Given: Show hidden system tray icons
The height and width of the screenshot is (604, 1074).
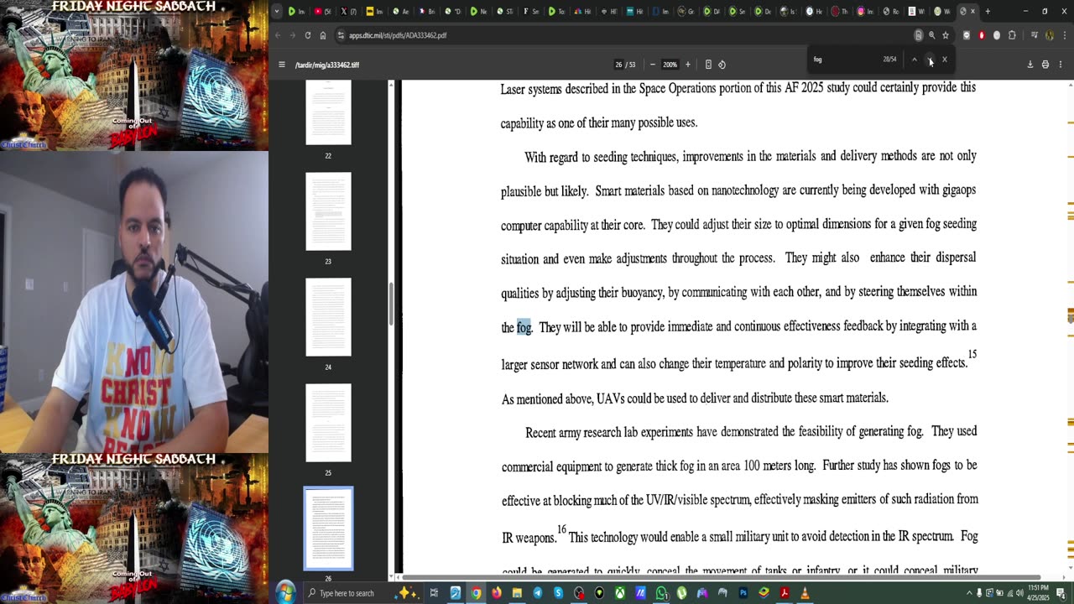Looking at the screenshot, I should click(x=968, y=593).
